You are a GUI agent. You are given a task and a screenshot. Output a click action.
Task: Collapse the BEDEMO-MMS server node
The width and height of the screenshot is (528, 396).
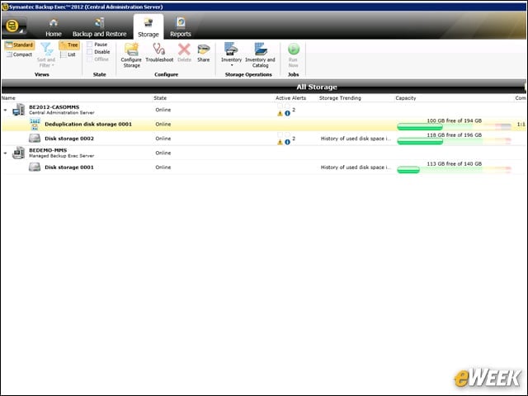[5, 153]
